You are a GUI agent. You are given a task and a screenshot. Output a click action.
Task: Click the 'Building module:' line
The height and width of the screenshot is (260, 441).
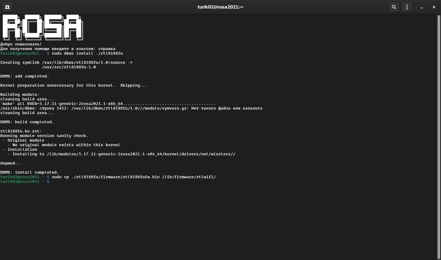(x=20, y=95)
